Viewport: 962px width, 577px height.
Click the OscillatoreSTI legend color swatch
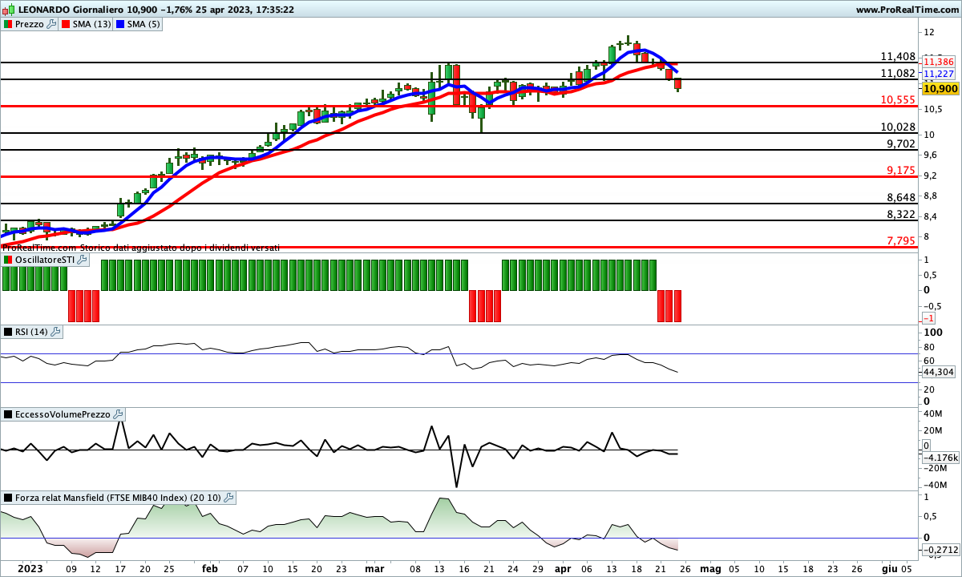[8, 260]
